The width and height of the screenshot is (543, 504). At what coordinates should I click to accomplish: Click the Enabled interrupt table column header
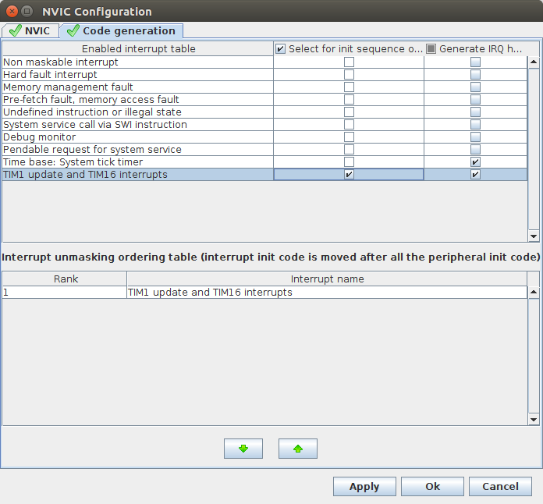tap(138, 49)
